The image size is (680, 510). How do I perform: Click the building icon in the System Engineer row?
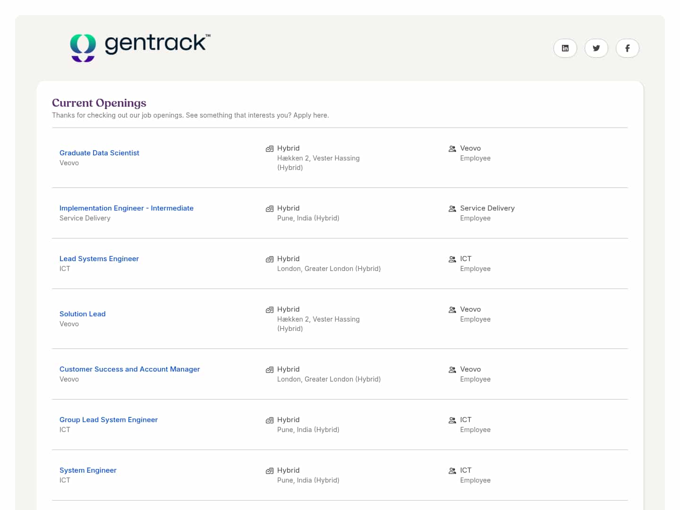click(270, 471)
